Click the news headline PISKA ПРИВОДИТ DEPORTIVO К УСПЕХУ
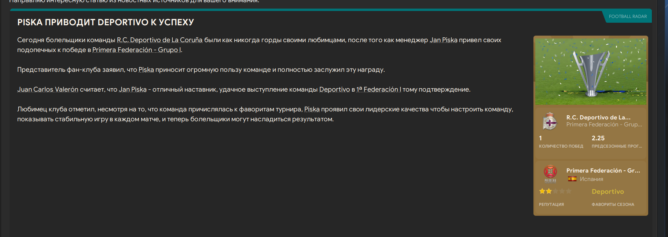 click(106, 22)
